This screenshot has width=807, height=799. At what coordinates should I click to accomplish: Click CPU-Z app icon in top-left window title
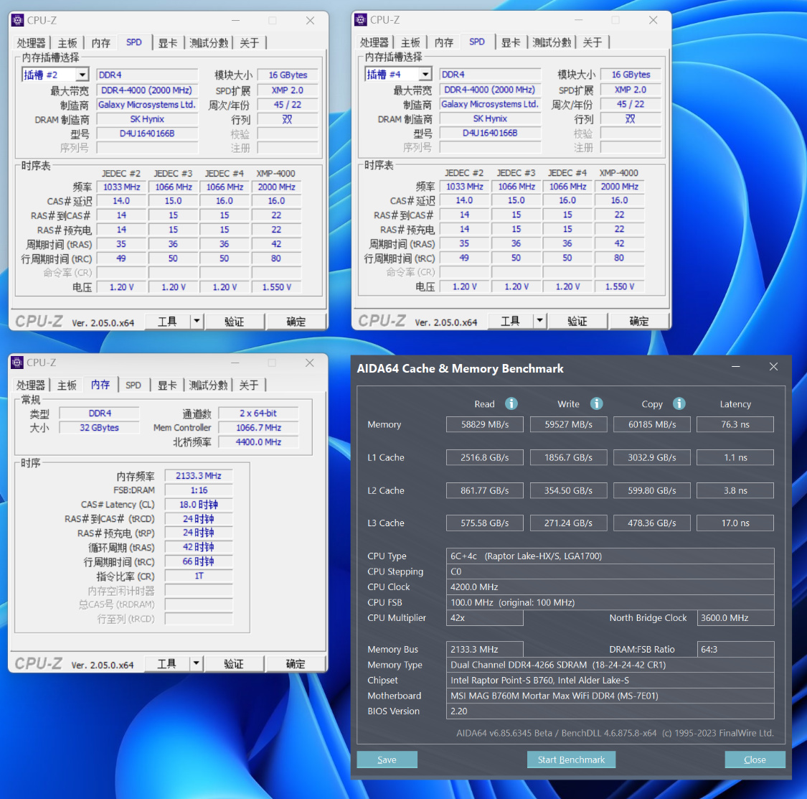point(17,20)
